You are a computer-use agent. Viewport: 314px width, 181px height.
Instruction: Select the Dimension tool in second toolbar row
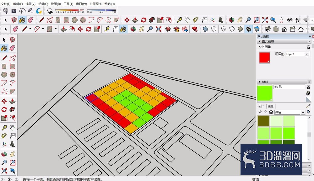187,20
